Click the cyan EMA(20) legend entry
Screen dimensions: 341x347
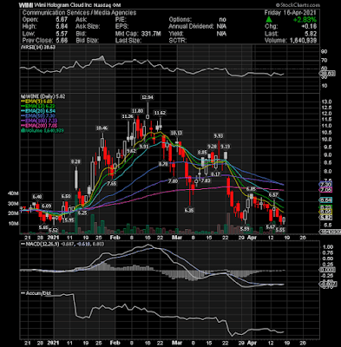coord(39,111)
